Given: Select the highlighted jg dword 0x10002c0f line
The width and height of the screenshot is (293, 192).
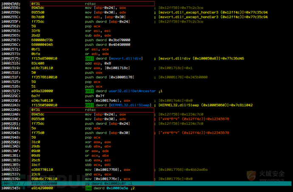Looking at the screenshot, I should 146,184.
